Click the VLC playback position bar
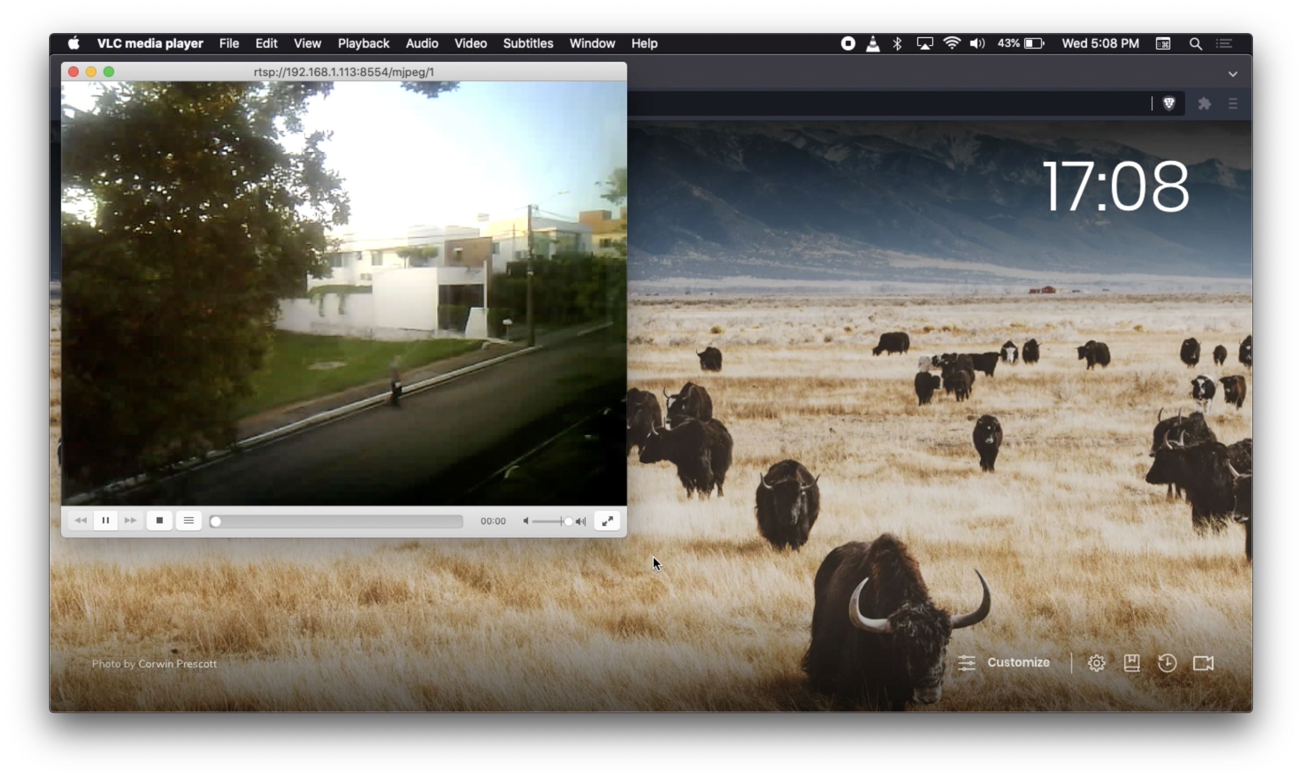1302x778 pixels. [336, 521]
